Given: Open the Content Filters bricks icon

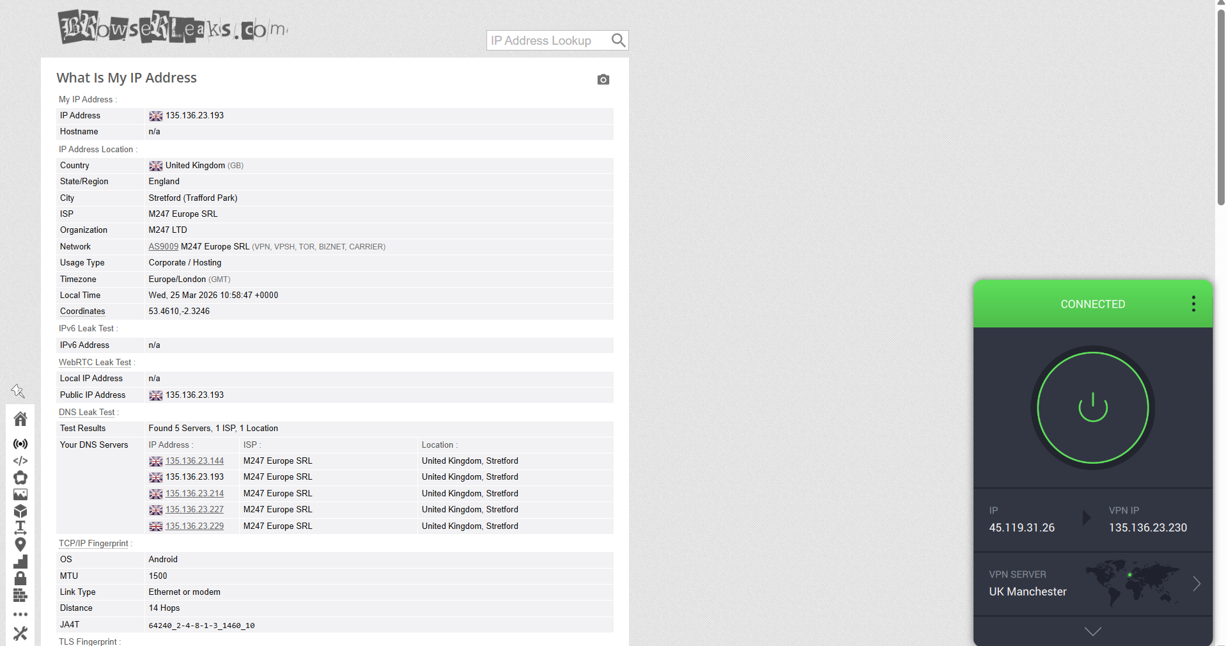Looking at the screenshot, I should (x=20, y=595).
